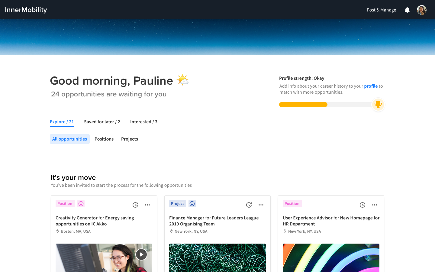Image resolution: width=435 pixels, height=272 pixels.
Task: Switch to the Interested tab
Action: tap(144, 122)
